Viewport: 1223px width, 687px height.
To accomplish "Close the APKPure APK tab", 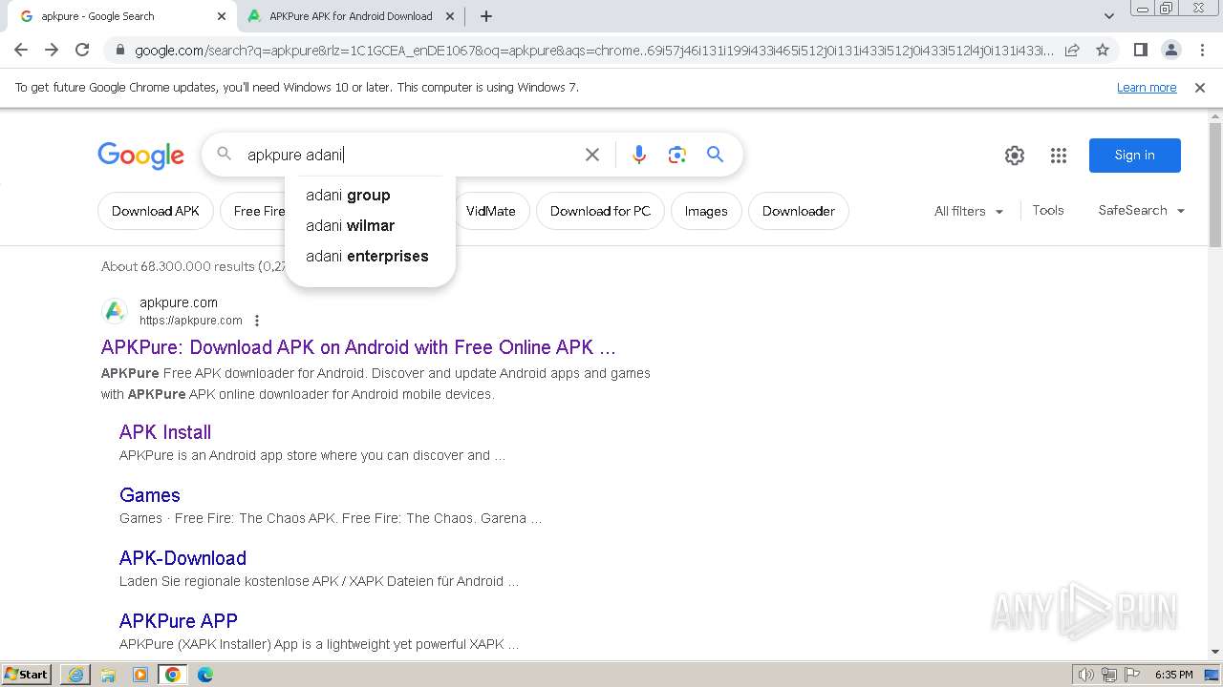I will click(451, 16).
